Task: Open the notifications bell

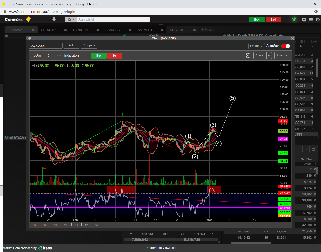Action: [54, 19]
